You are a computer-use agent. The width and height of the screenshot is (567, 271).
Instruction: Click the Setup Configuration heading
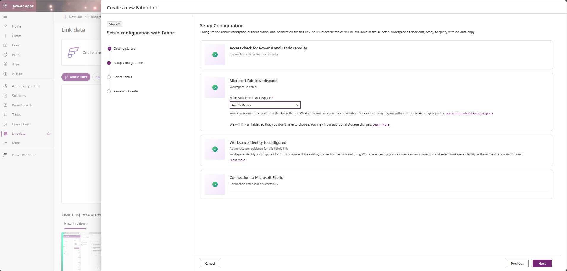222,26
